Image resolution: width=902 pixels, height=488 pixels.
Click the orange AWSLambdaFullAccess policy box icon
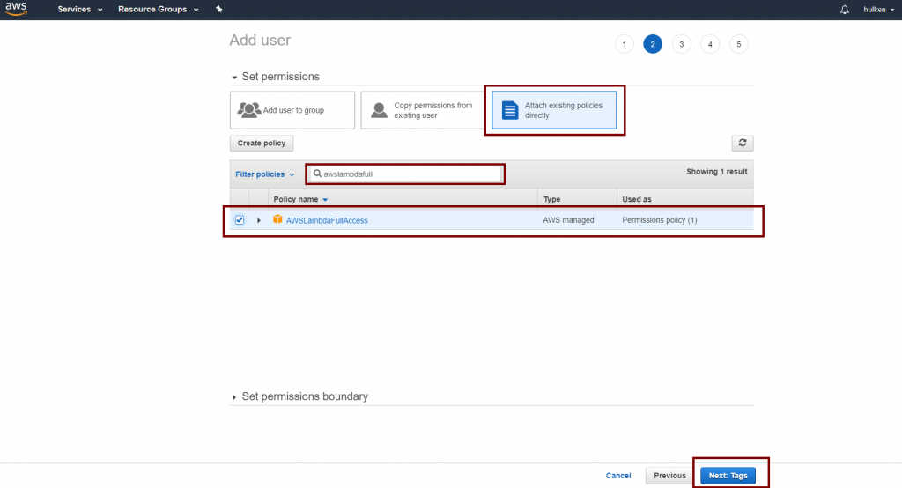tap(277, 220)
